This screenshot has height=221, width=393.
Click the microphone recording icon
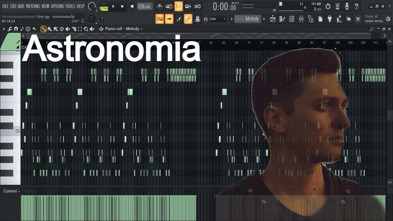click(347, 6)
